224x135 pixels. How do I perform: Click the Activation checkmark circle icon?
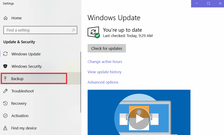click(x=5, y=116)
